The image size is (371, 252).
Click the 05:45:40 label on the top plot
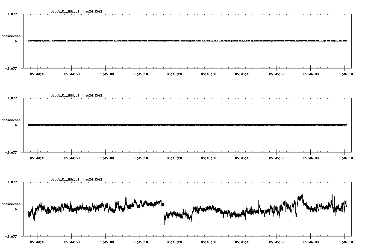coord(243,74)
